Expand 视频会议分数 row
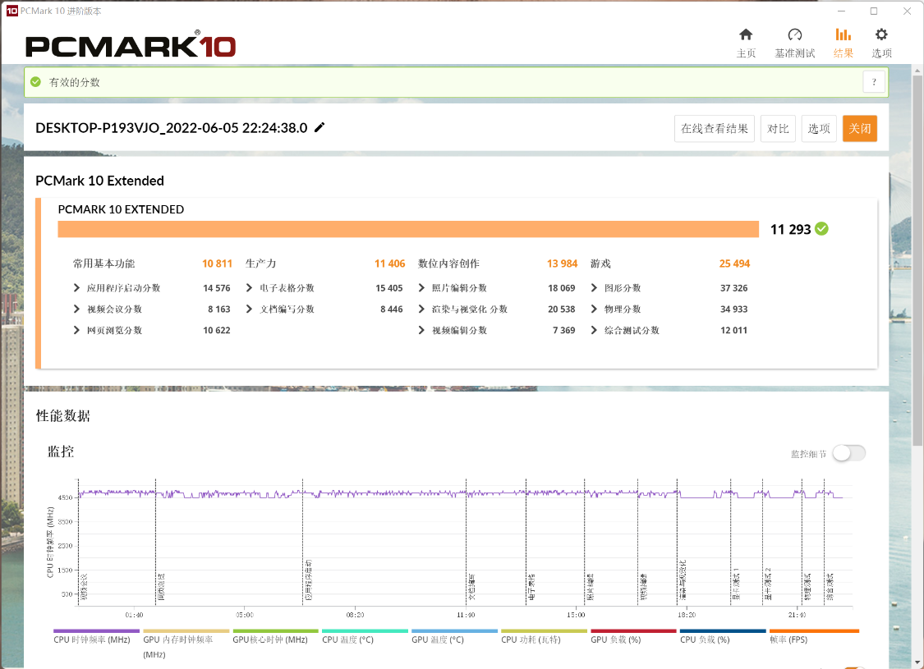The width and height of the screenshot is (924, 669). 76,309
